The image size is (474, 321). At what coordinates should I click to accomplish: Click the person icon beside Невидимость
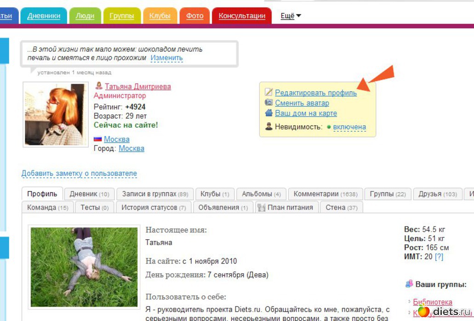click(x=269, y=127)
